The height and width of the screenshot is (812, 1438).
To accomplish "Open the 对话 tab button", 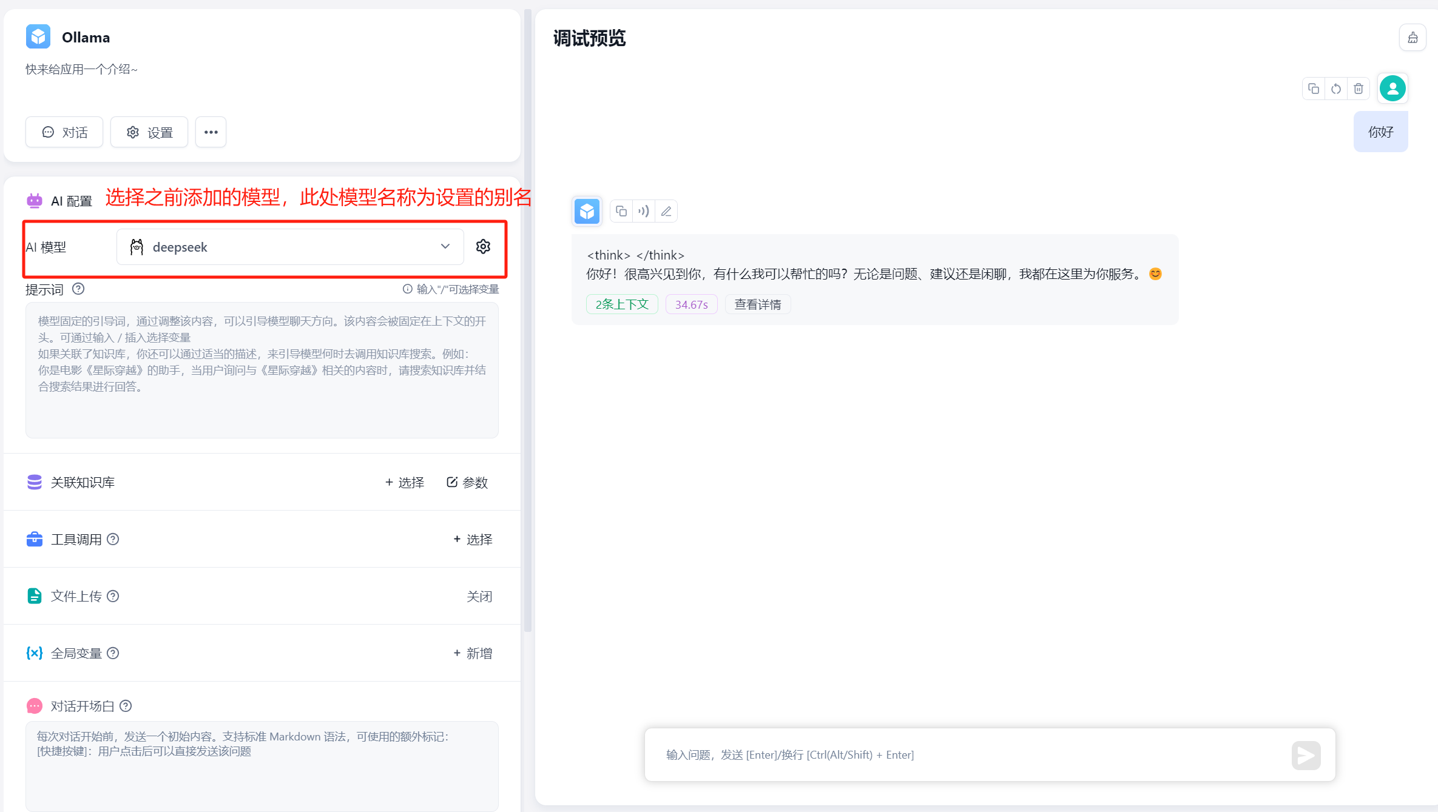I will pyautogui.click(x=64, y=132).
